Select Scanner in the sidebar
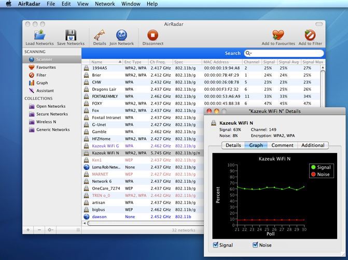The height and width of the screenshot is (260, 348). (52, 60)
